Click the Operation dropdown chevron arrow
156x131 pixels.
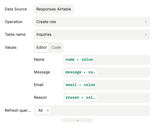[x=146, y=22]
